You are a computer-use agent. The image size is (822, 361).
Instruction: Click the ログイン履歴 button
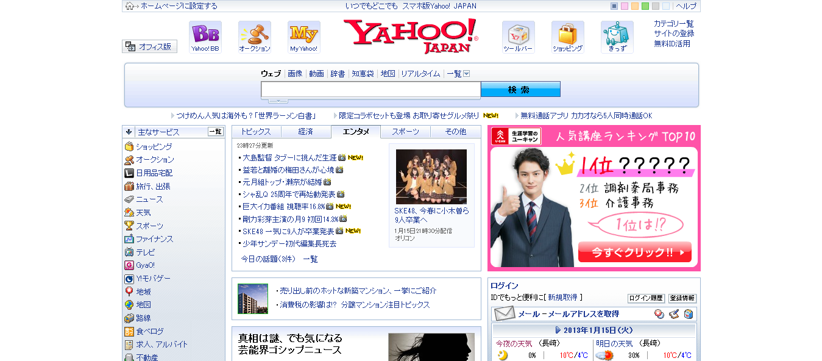point(646,298)
